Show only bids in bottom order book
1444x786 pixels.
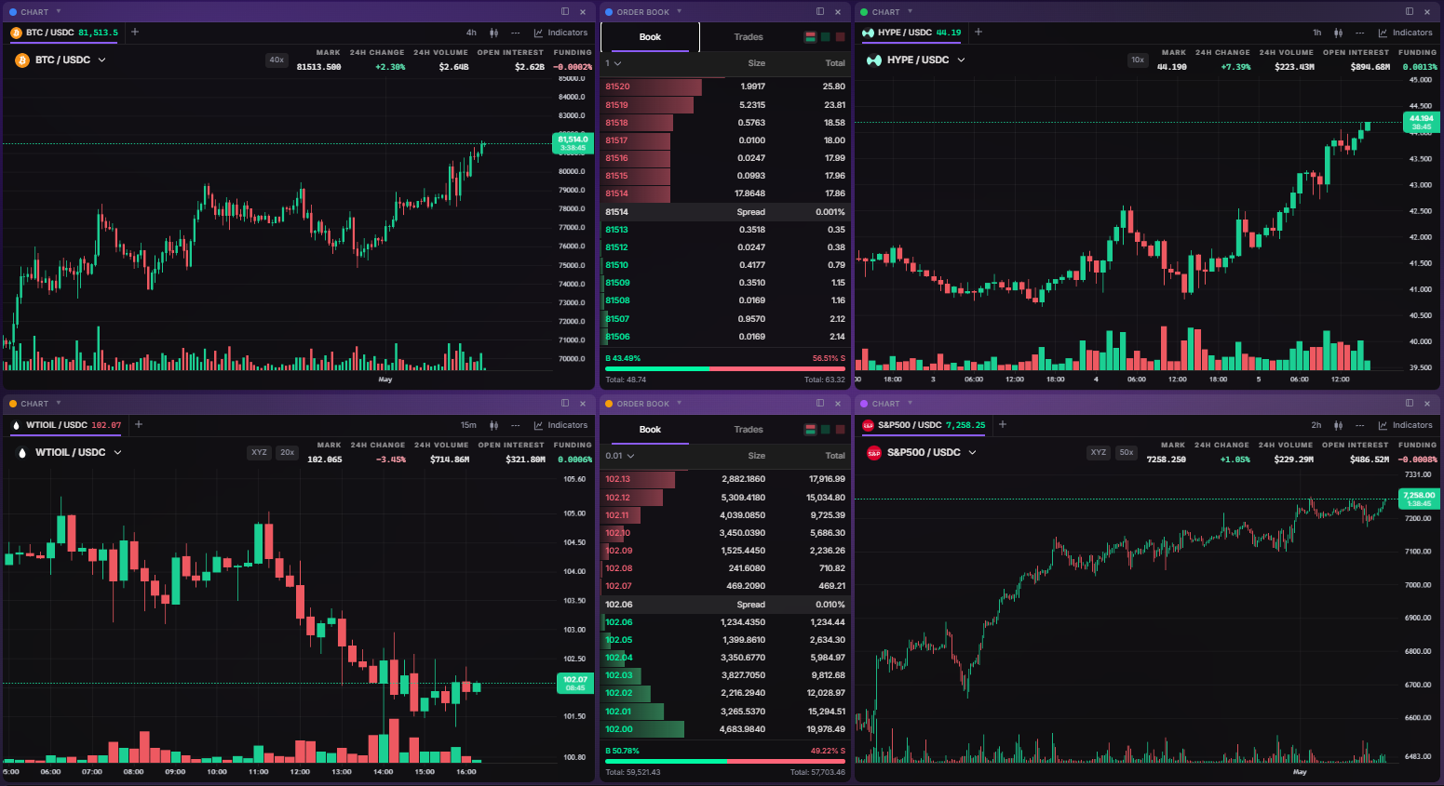pos(825,430)
